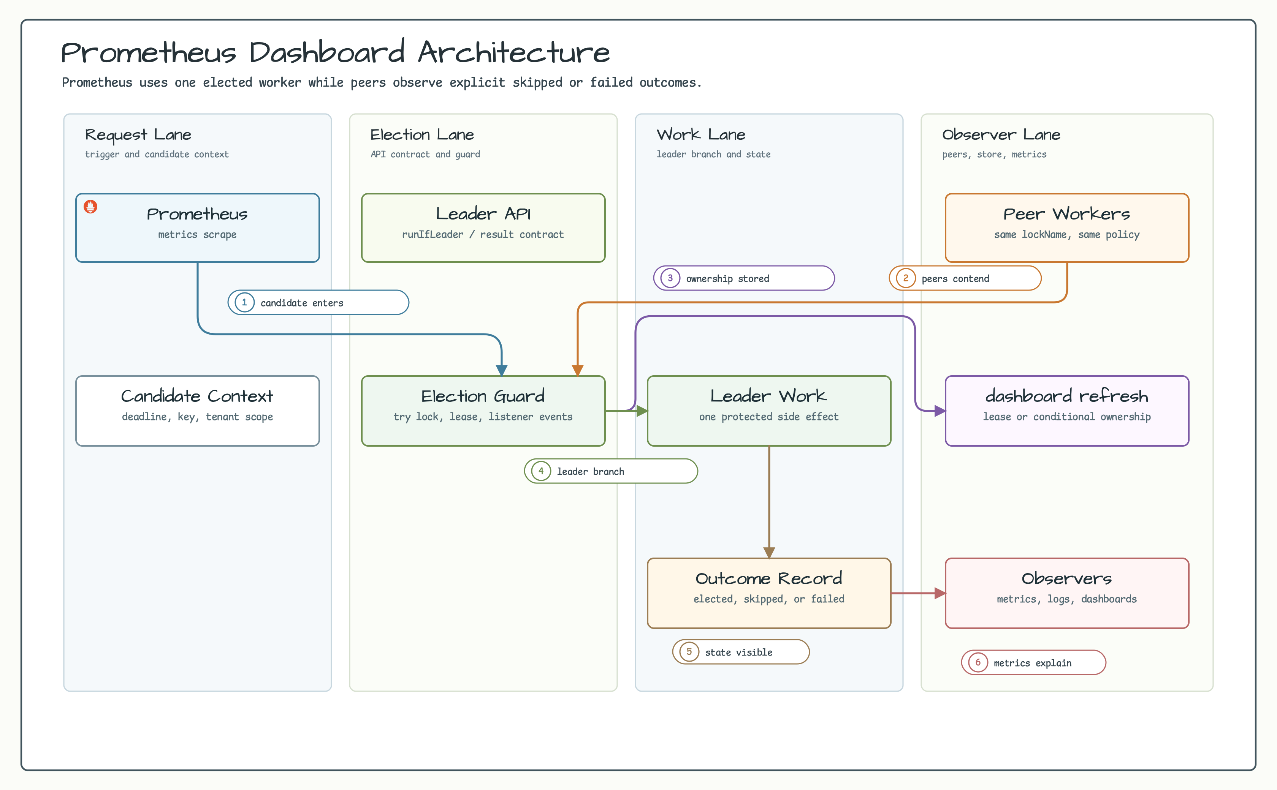1277x790 pixels.
Task: Select the Prometheus metrics scrape node
Action: 198,228
